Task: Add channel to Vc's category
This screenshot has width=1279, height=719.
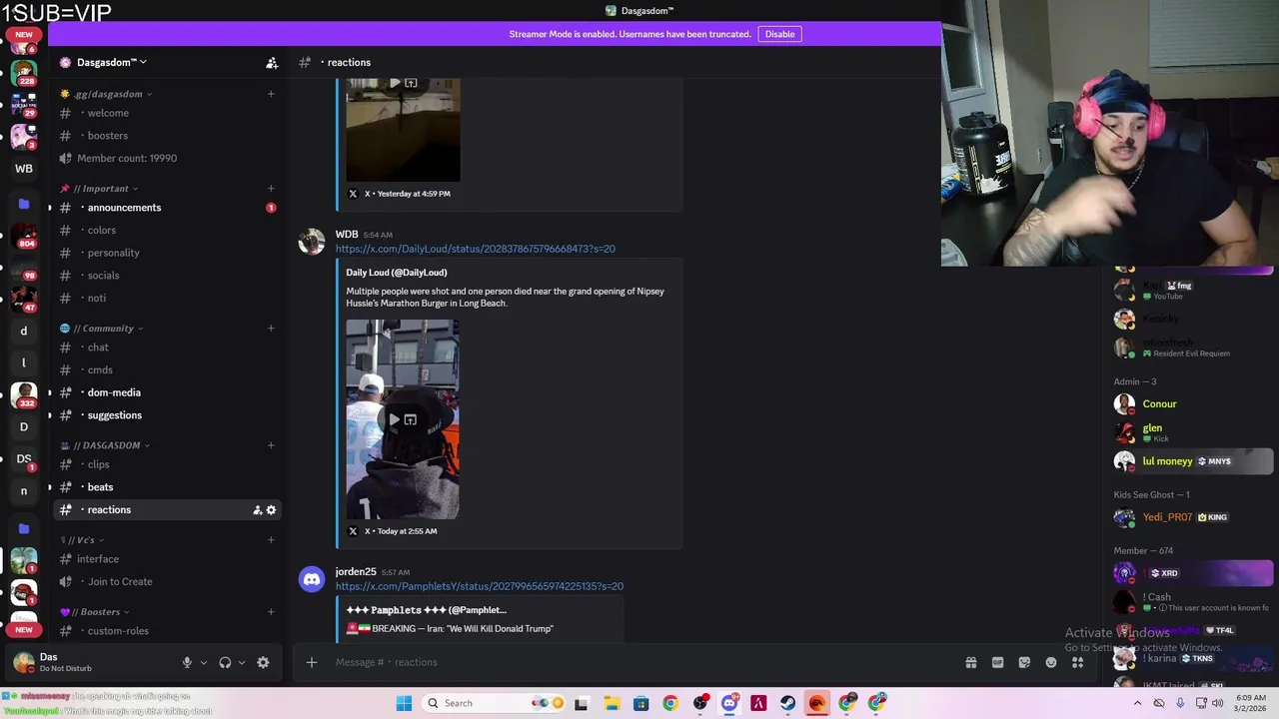Action: click(271, 540)
